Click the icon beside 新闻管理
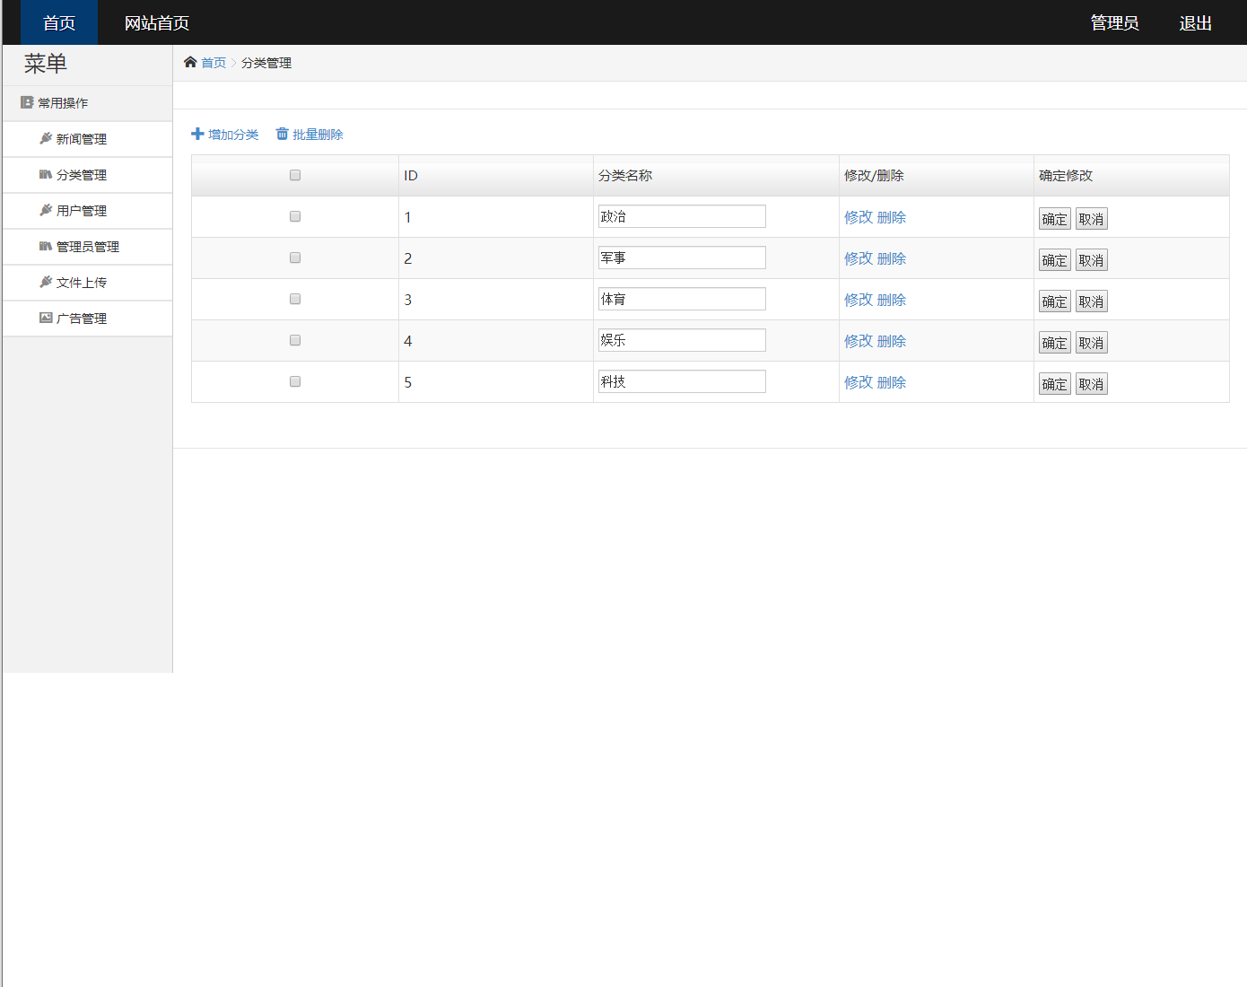The height and width of the screenshot is (987, 1247). pyautogui.click(x=46, y=138)
